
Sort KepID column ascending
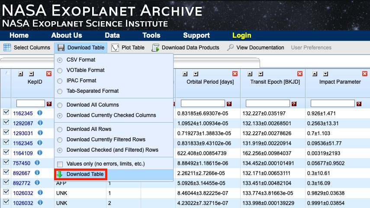tap(20, 74)
